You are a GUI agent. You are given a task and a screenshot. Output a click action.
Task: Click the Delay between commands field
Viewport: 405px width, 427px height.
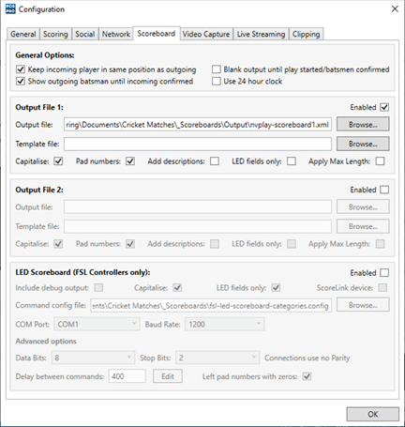(127, 376)
